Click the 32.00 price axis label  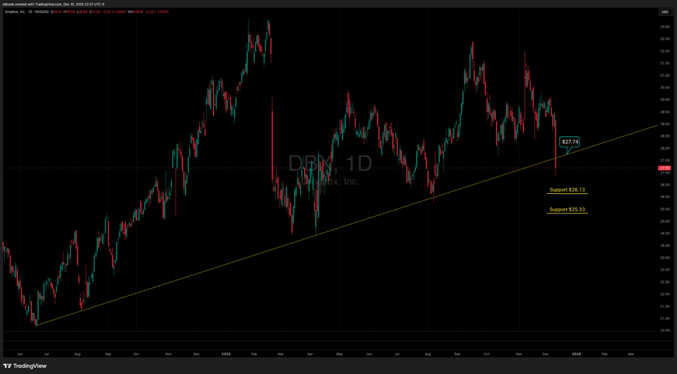pyautogui.click(x=664, y=51)
